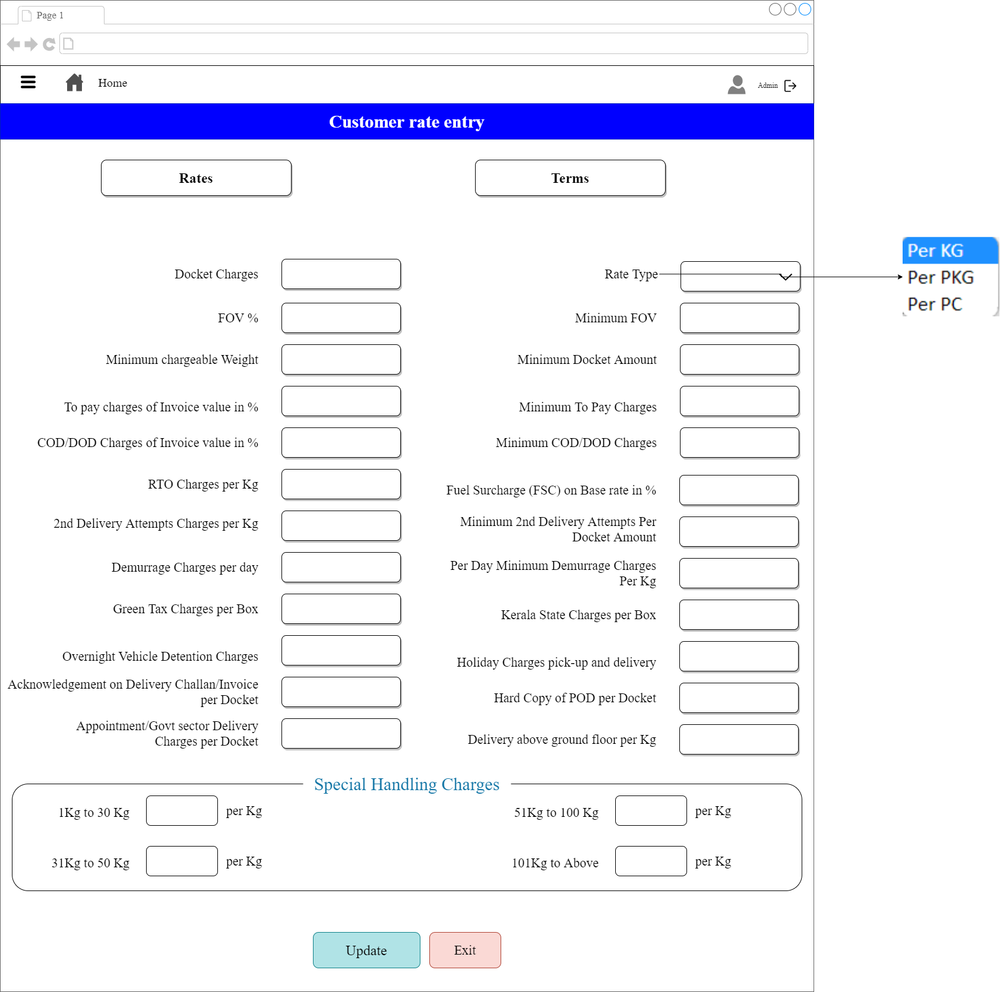Click the Admin user avatar icon
The image size is (1000, 992).
tap(736, 85)
